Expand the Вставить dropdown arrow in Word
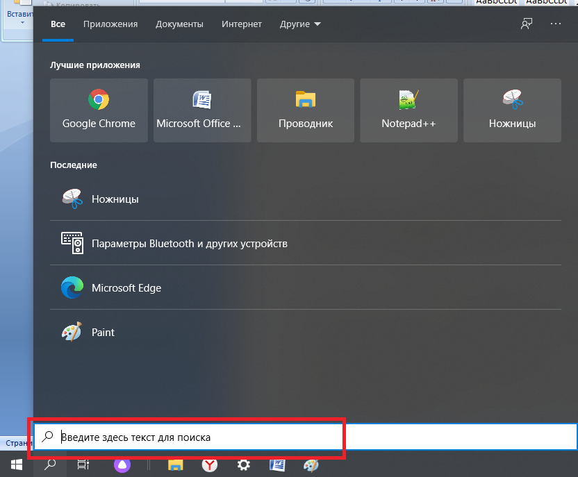The height and width of the screenshot is (477, 578). point(22,23)
